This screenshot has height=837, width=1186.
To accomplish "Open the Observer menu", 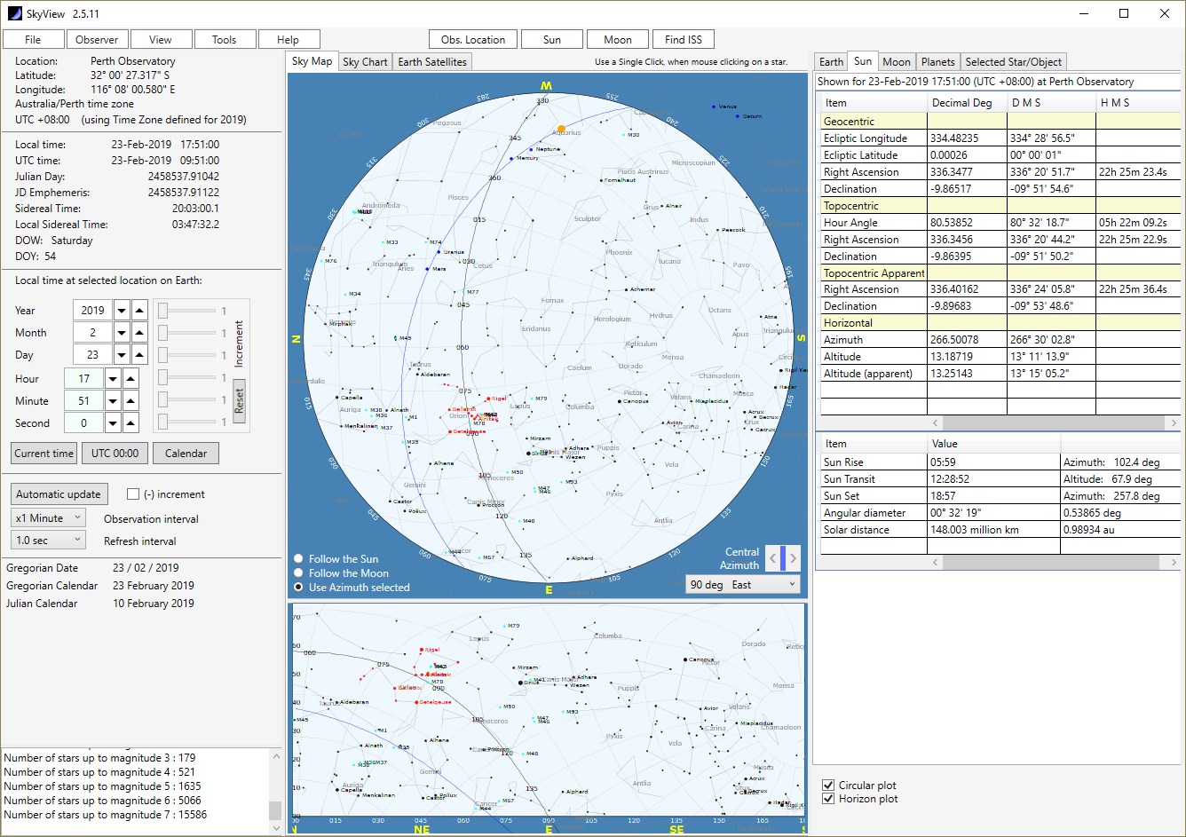I will tap(97, 39).
